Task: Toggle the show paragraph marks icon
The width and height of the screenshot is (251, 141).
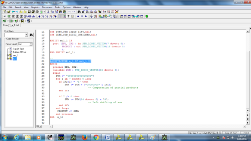Action: tap(69, 16)
